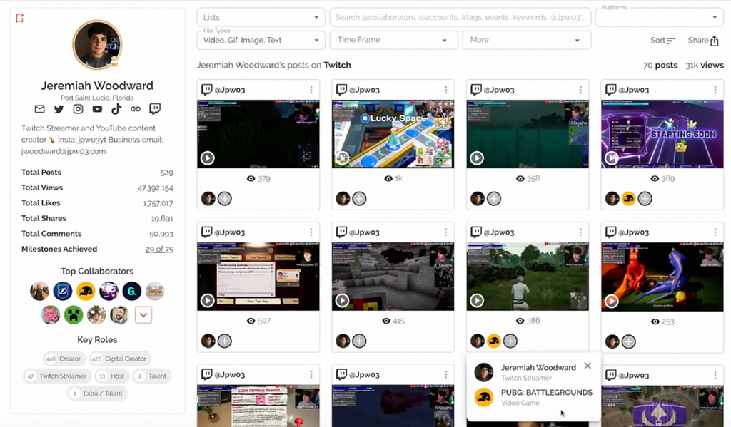Click the Share upload icon
This screenshot has height=427, width=731.
click(714, 41)
